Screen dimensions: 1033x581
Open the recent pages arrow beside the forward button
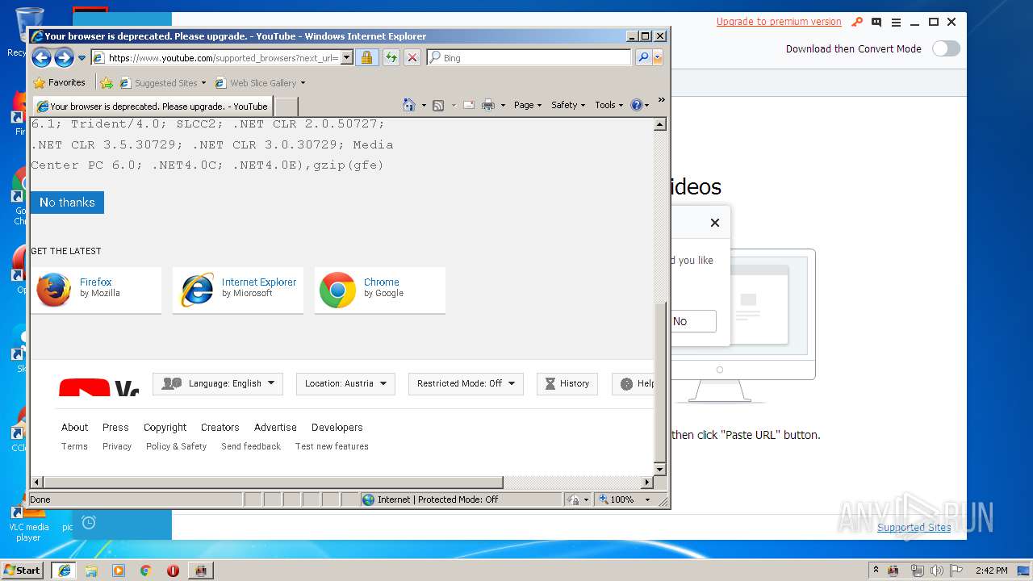point(82,58)
